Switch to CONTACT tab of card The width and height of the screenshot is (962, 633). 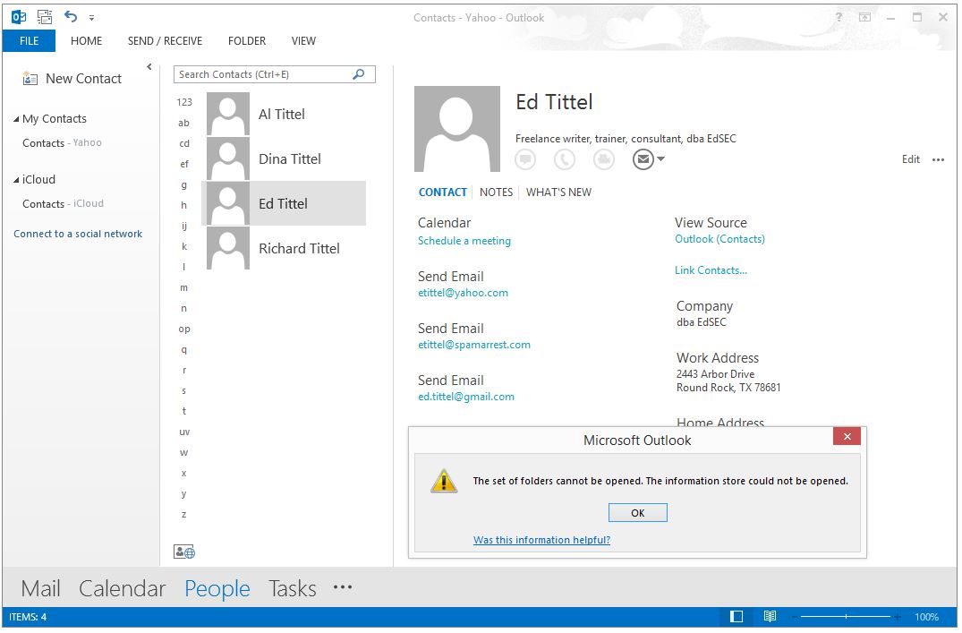pos(442,192)
